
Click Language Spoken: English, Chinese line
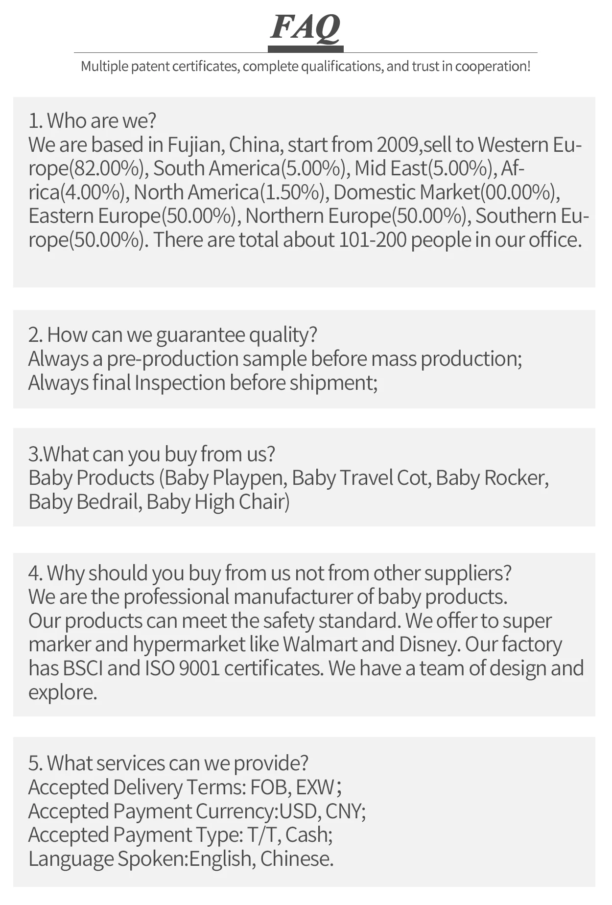click(x=181, y=859)
